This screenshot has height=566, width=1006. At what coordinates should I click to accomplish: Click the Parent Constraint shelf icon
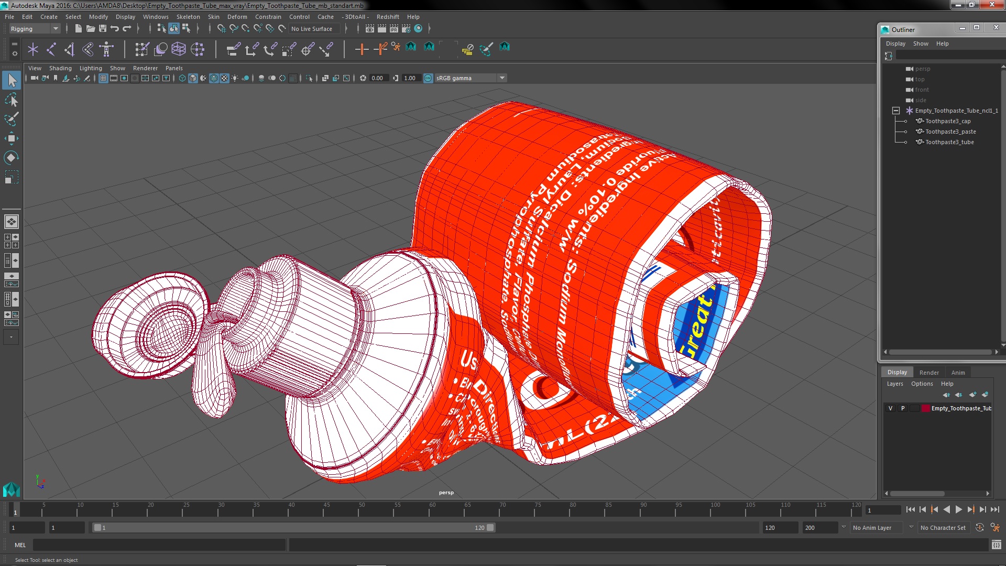[x=233, y=49]
